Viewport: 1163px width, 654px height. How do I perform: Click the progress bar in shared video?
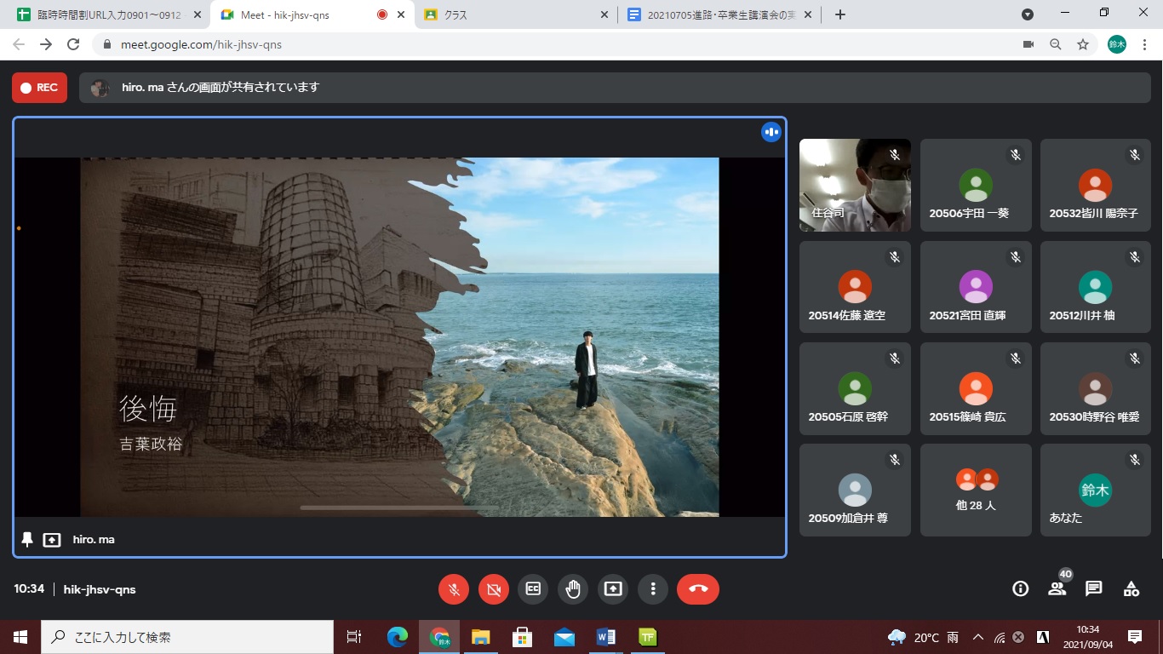(x=399, y=508)
